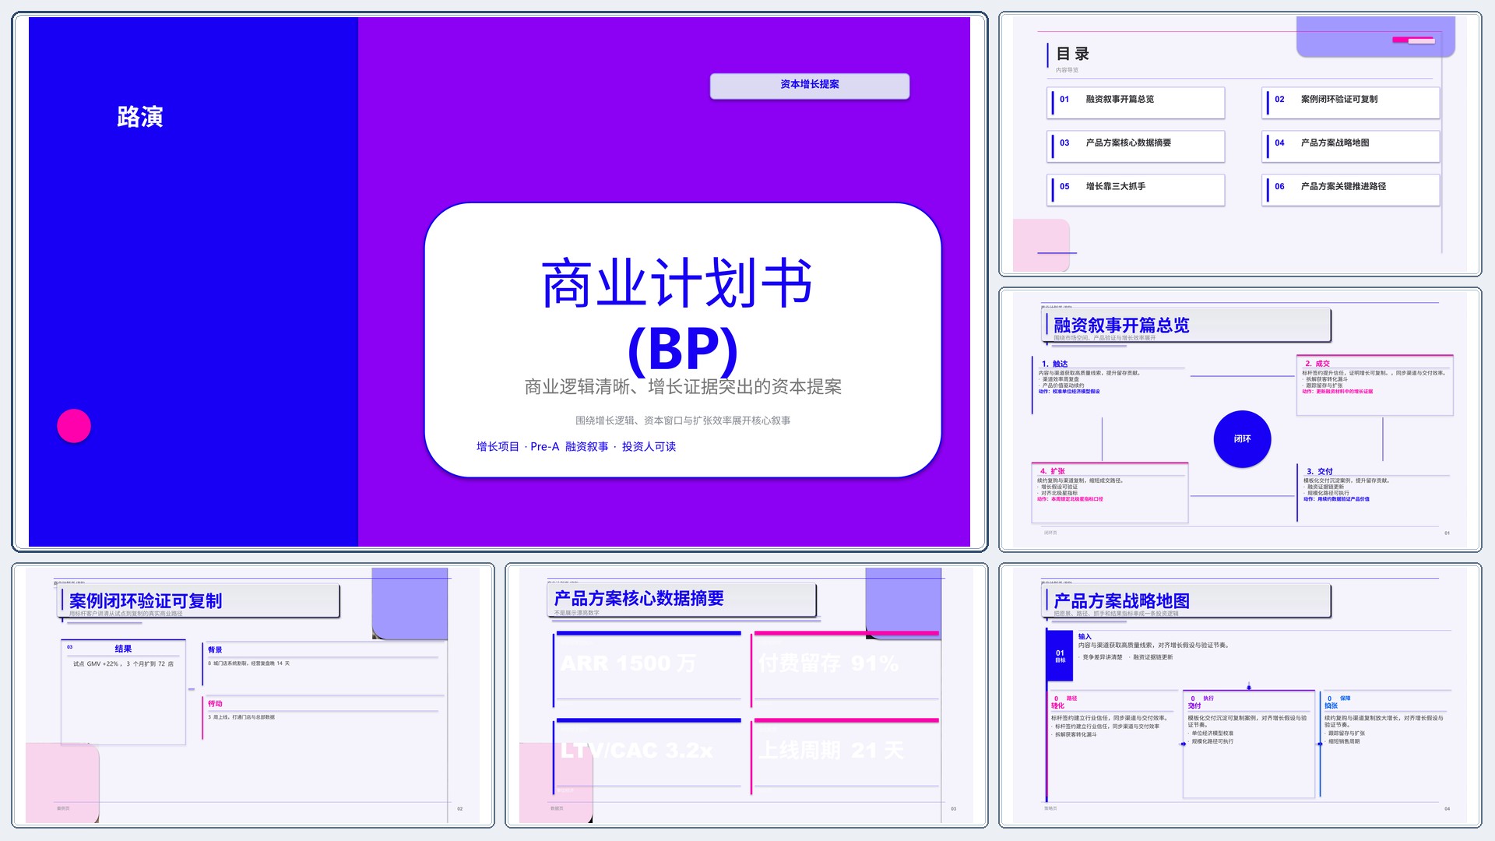This screenshot has width=1495, height=841.
Task: Select the 产品方案战略地图 slide title
Action: point(1121,601)
